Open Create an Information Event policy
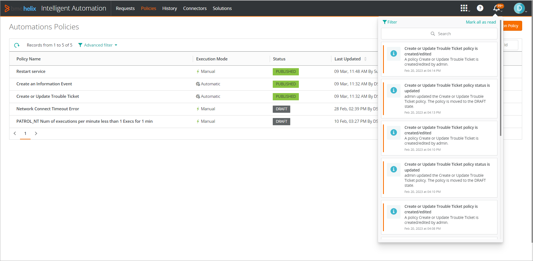The image size is (533, 261). (44, 84)
